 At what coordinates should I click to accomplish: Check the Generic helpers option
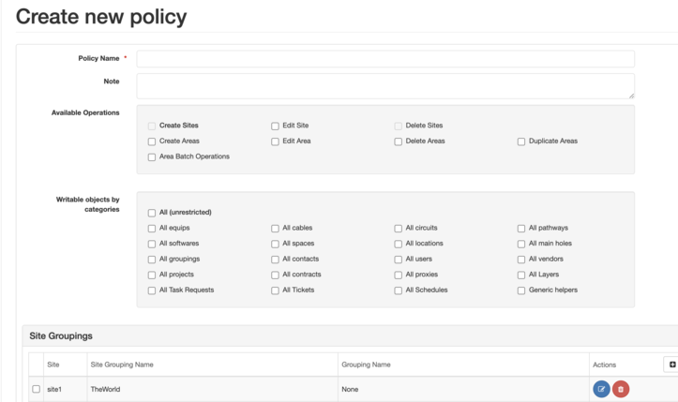coord(521,290)
